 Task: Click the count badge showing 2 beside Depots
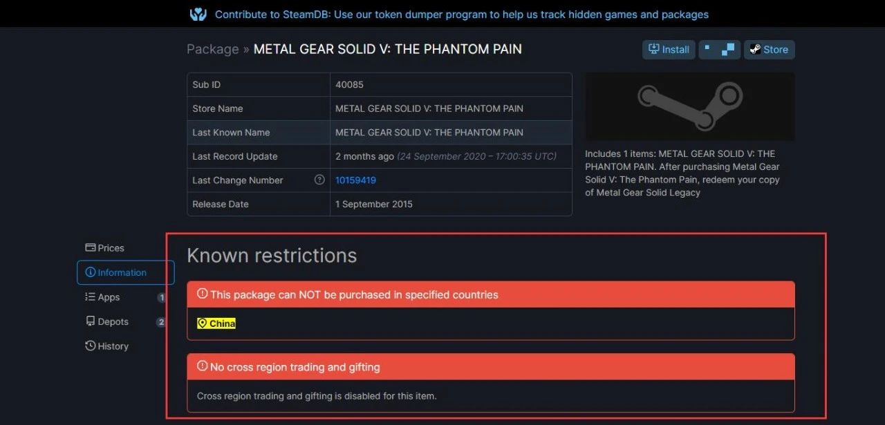pyautogui.click(x=161, y=321)
